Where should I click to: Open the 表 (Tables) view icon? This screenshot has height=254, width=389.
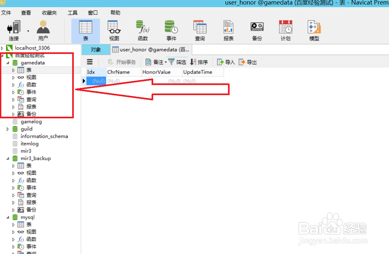85,30
